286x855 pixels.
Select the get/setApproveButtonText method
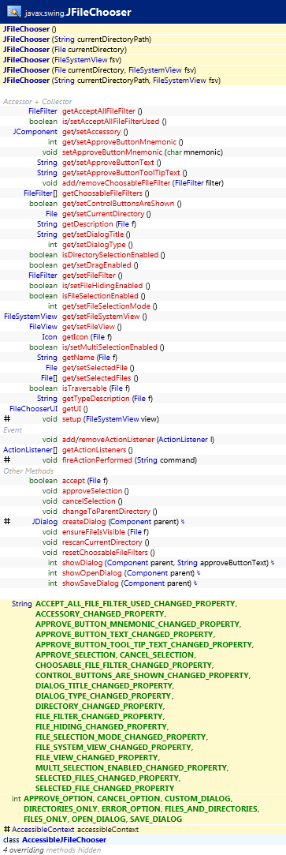pyautogui.click(x=111, y=163)
